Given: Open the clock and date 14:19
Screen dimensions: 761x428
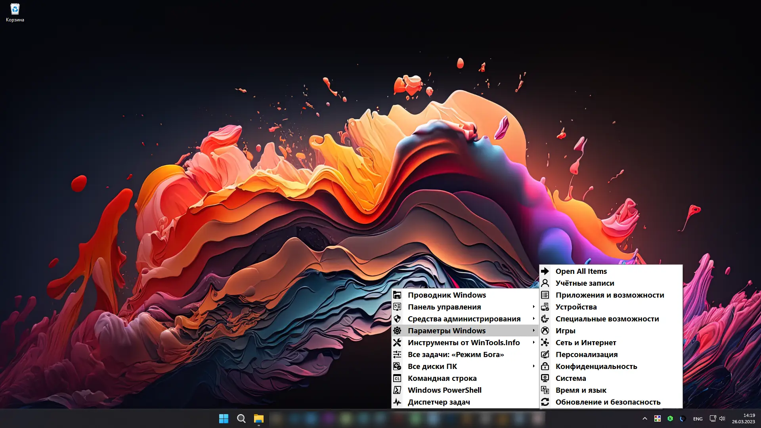Looking at the screenshot, I should click(x=743, y=418).
